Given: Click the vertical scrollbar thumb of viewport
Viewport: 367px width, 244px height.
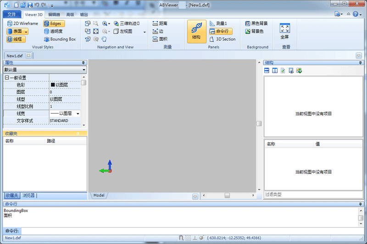Looking at the screenshot, I should [x=259, y=124].
